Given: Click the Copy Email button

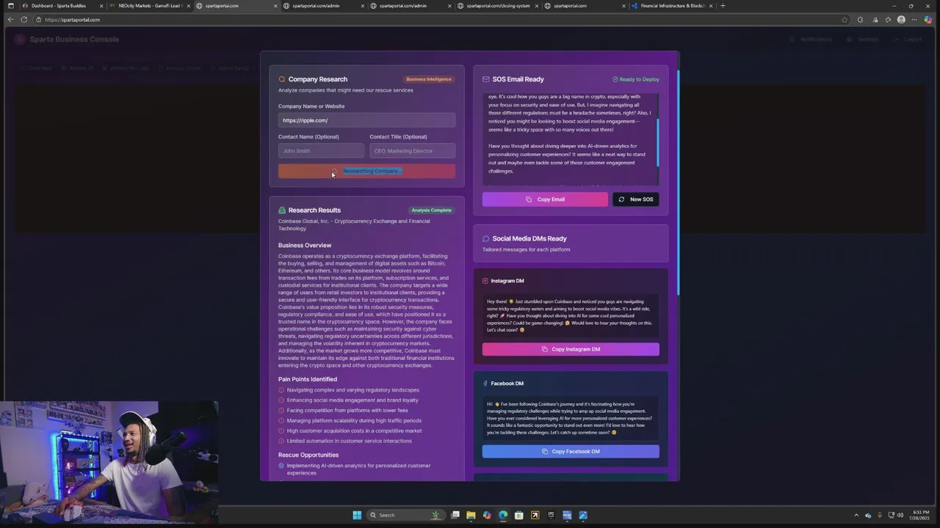Looking at the screenshot, I should [545, 199].
